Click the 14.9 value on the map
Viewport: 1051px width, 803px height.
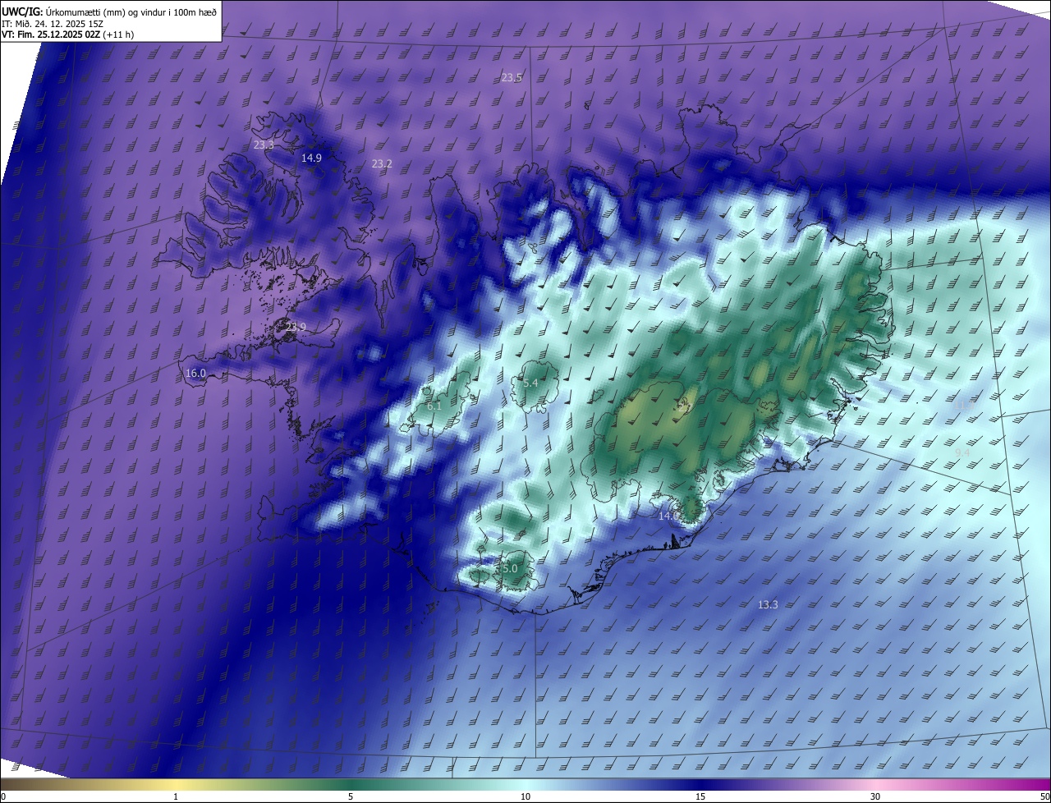pos(311,158)
